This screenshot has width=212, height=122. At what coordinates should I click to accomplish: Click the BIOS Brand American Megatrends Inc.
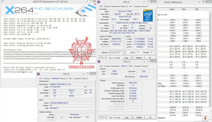[x=71, y=103]
